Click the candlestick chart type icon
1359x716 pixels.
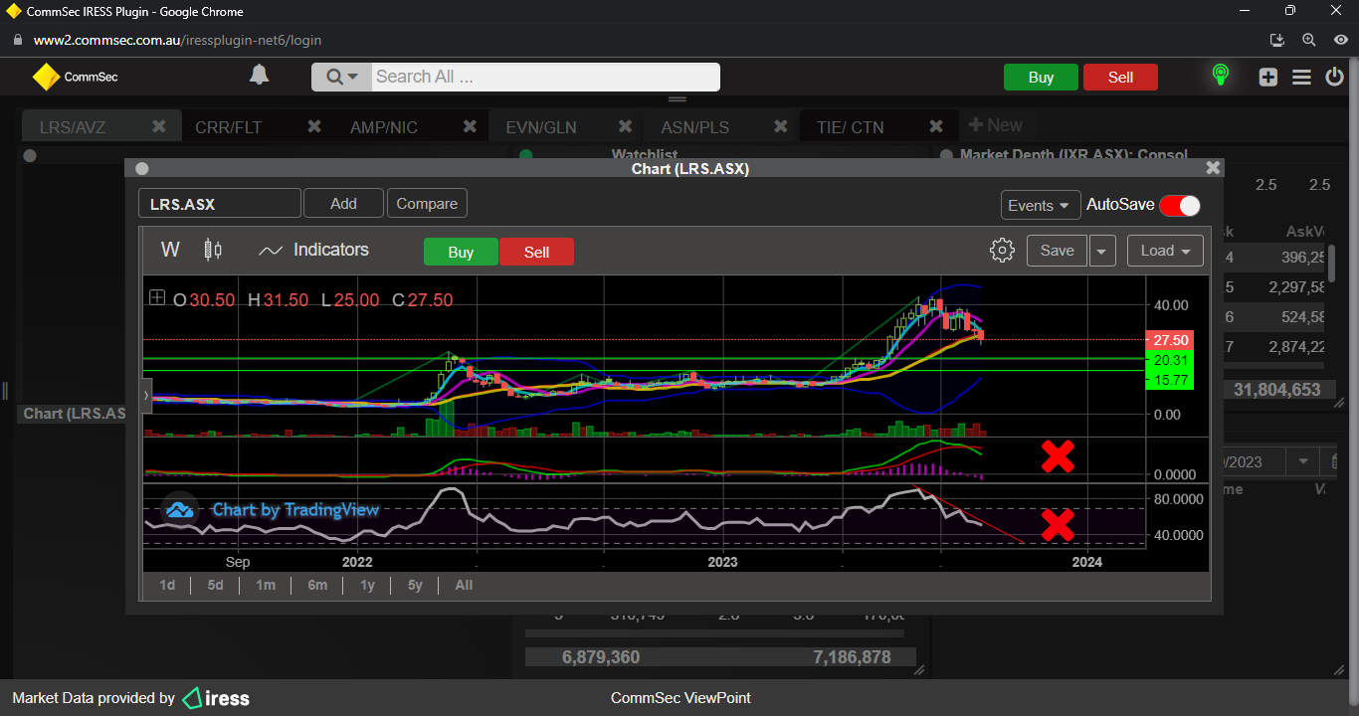point(213,250)
